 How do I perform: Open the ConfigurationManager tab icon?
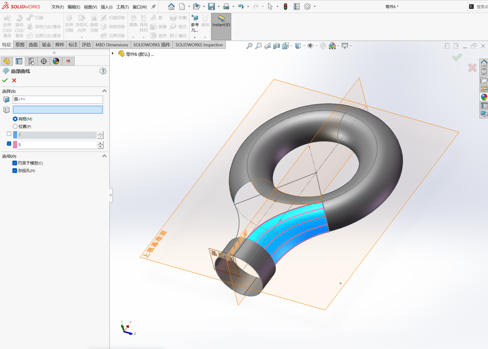click(31, 61)
